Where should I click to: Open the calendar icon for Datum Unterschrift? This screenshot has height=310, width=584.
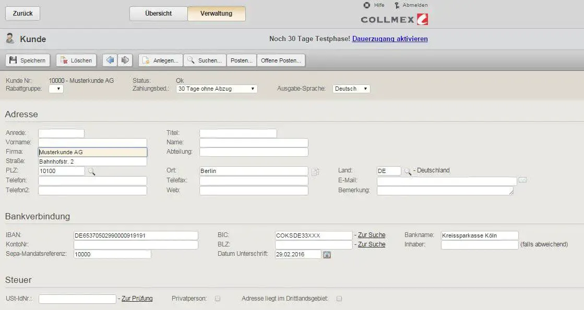(x=327, y=255)
